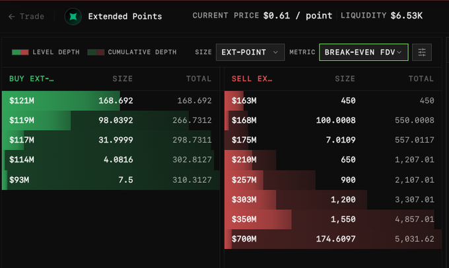Click buy size 31.9999

(116, 140)
